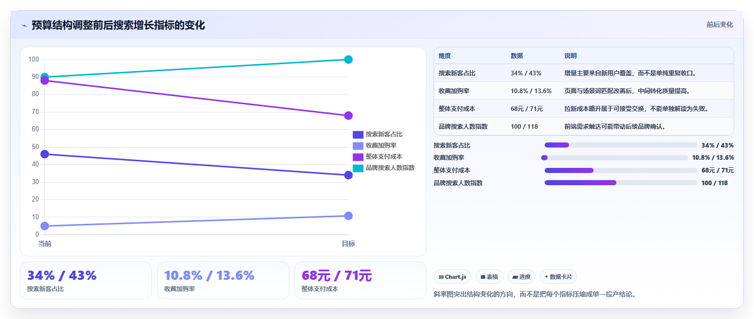The image size is (754, 319).
Task: Select the 进度 tag chip
Action: click(521, 277)
